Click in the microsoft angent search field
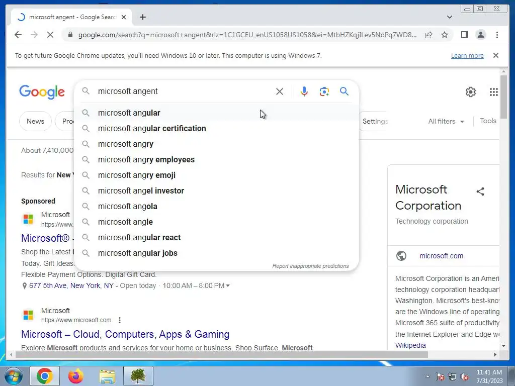The image size is (515, 386). [x=184, y=91]
